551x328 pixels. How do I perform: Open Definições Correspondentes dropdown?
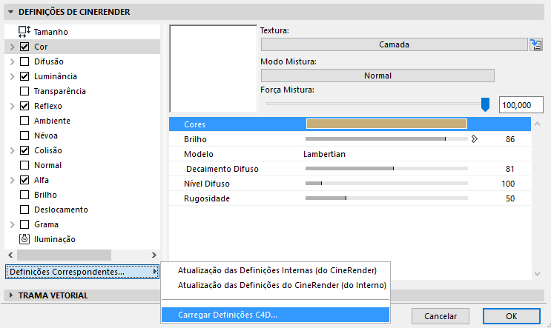point(82,272)
